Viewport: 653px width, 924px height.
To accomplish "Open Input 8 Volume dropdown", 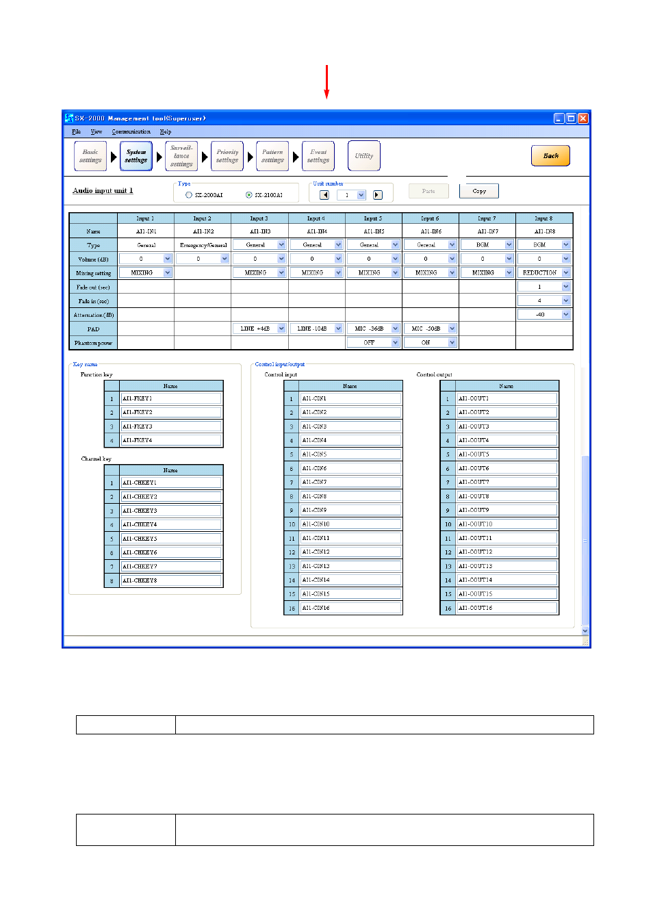I will tap(566, 259).
